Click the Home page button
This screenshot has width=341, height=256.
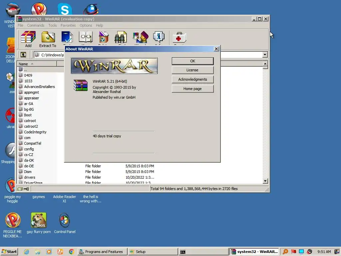(x=193, y=89)
